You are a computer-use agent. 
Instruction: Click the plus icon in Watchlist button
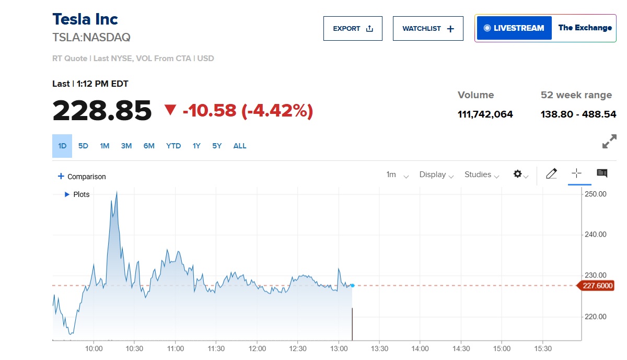450,29
